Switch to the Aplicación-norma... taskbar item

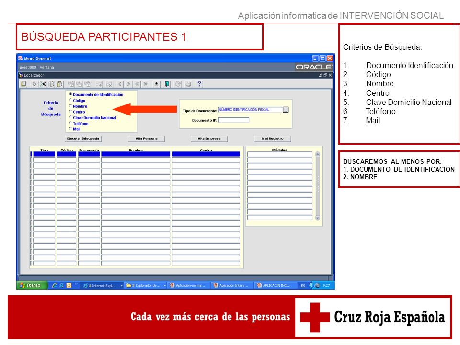pyautogui.click(x=189, y=286)
